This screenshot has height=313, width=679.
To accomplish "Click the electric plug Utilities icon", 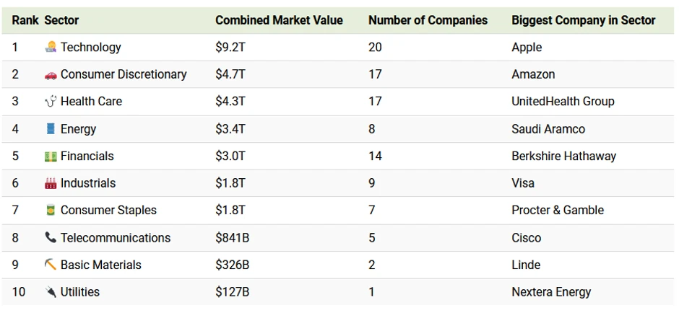I will pos(51,292).
